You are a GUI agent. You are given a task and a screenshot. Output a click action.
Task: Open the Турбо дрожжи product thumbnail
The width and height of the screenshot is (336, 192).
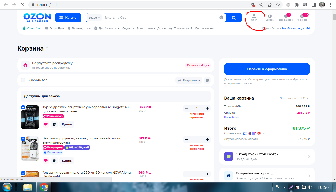point(30,117)
